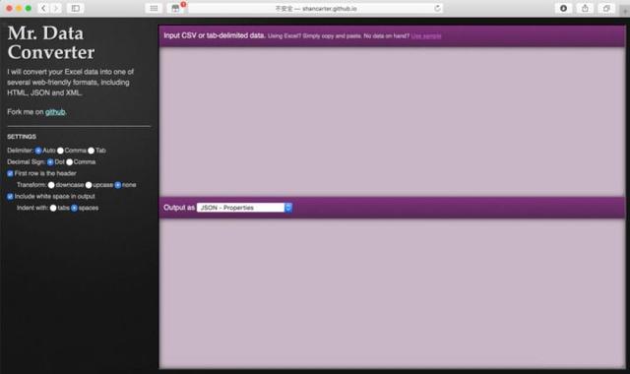The image size is (630, 374).
Task: Follow the github link
Action: (x=55, y=112)
